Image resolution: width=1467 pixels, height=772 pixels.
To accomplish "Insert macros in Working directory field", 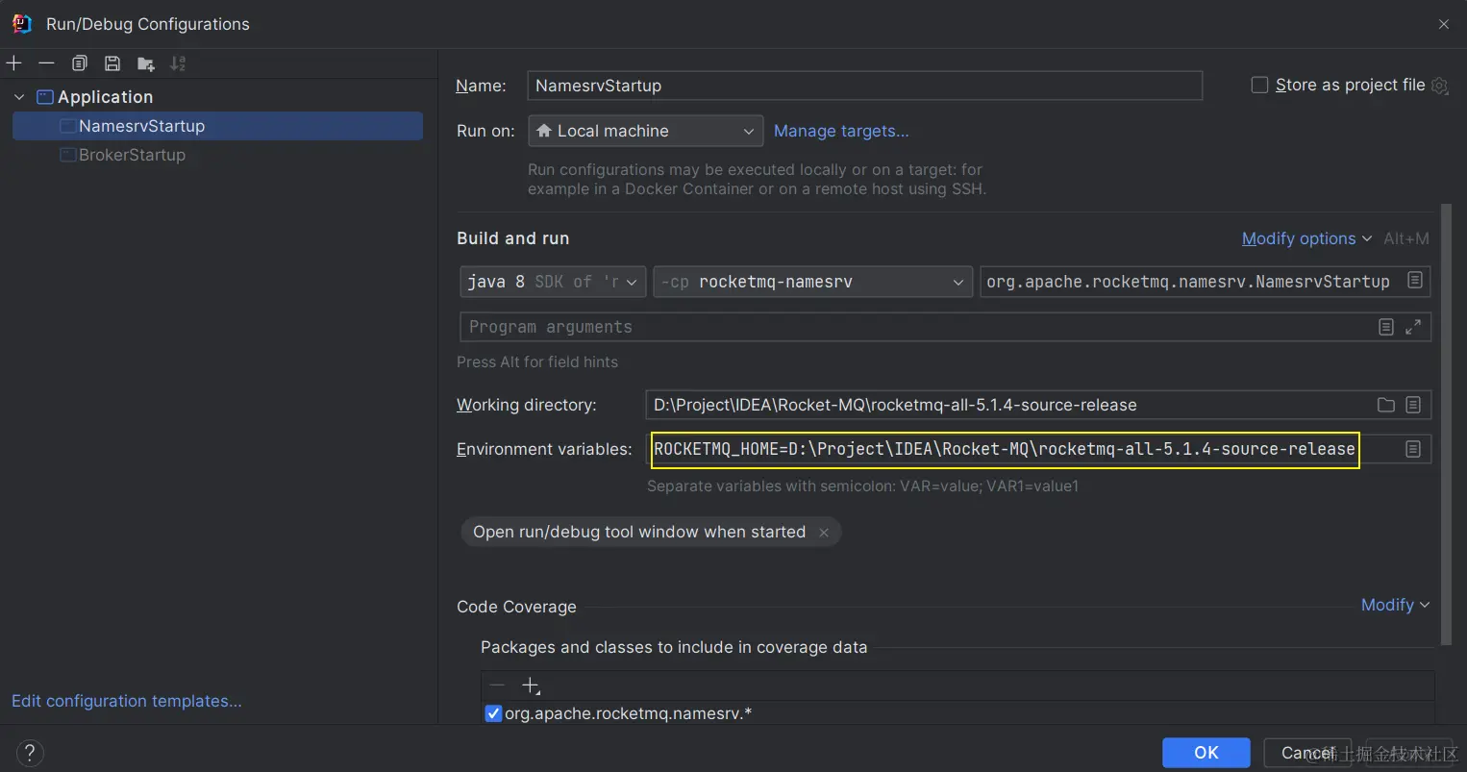I will click(1413, 405).
